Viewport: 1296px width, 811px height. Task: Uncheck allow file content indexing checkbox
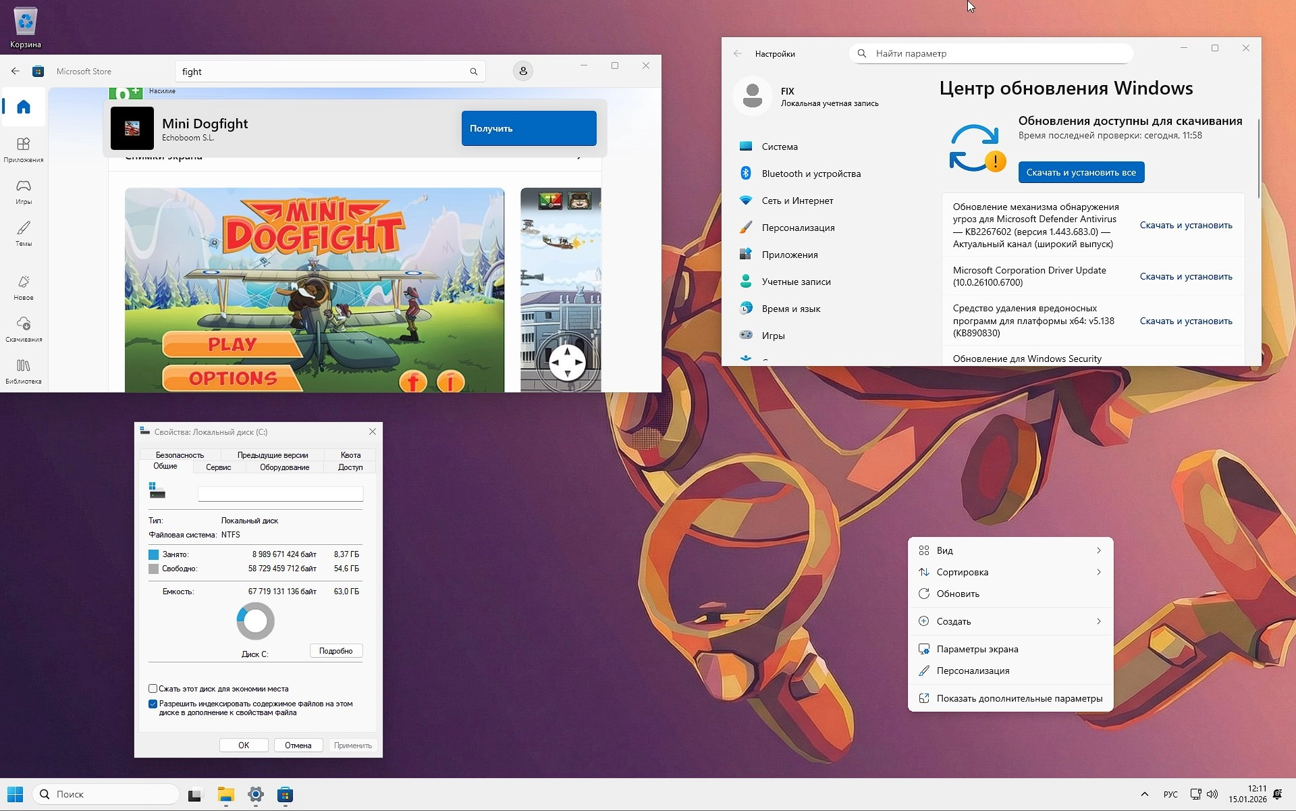click(x=153, y=704)
